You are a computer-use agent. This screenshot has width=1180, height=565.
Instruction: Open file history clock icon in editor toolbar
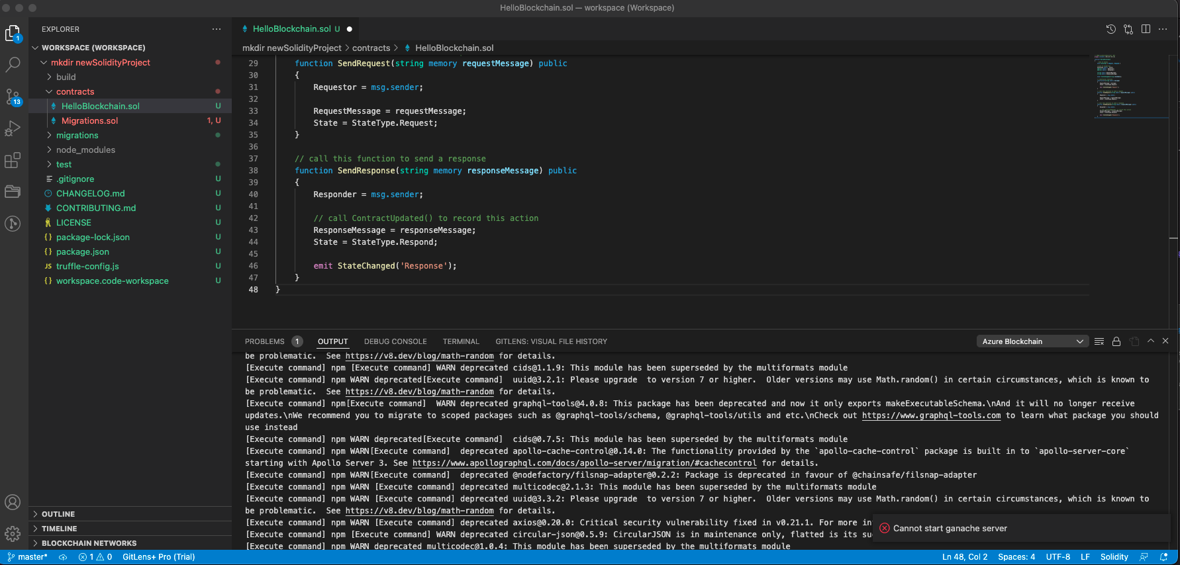click(1111, 29)
